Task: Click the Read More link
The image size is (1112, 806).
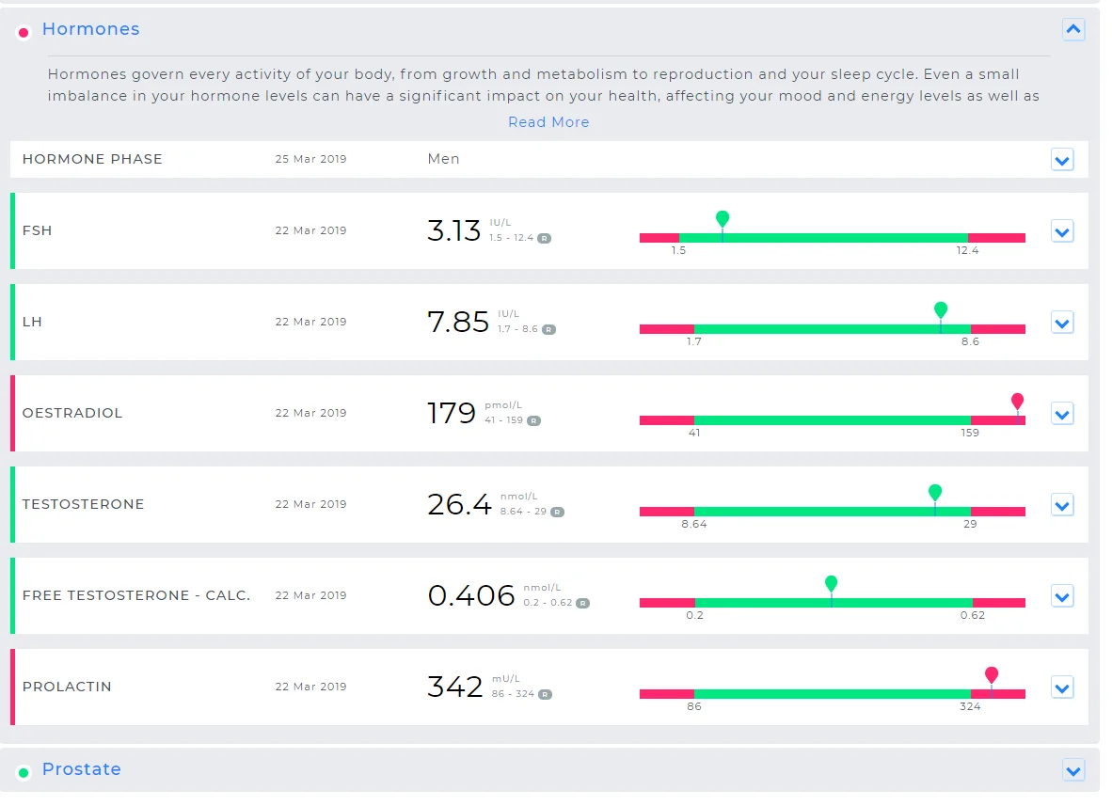Action: tap(548, 122)
